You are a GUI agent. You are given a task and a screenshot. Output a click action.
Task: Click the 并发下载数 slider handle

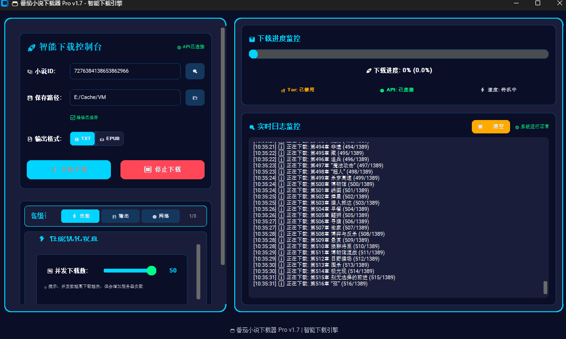pos(152,271)
